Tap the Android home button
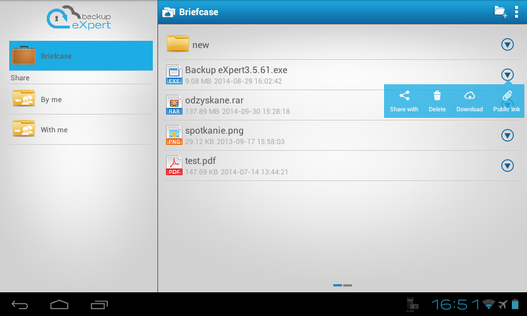 [59, 305]
